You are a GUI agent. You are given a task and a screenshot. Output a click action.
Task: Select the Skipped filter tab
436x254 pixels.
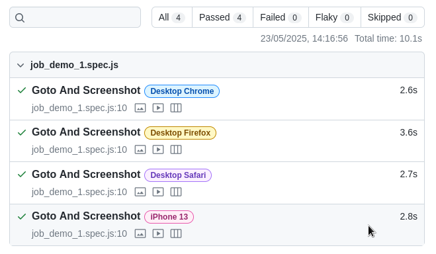pyautogui.click(x=392, y=17)
